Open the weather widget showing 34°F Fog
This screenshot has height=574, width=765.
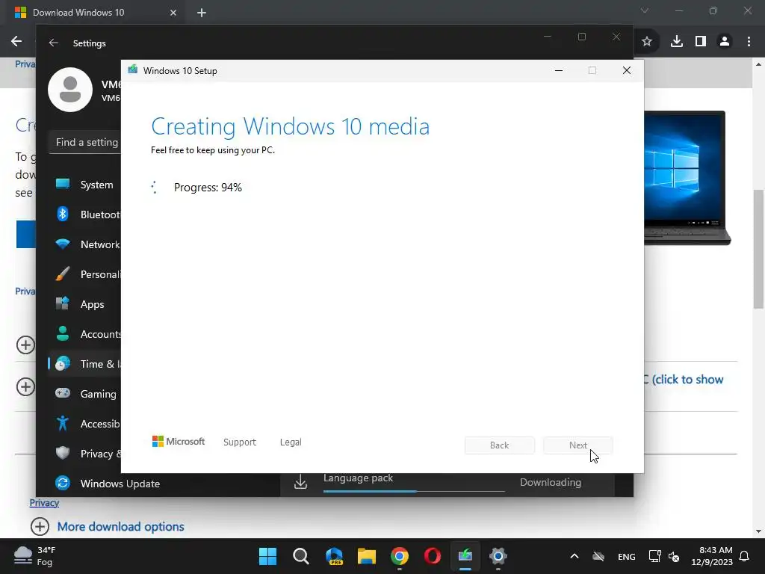point(35,556)
